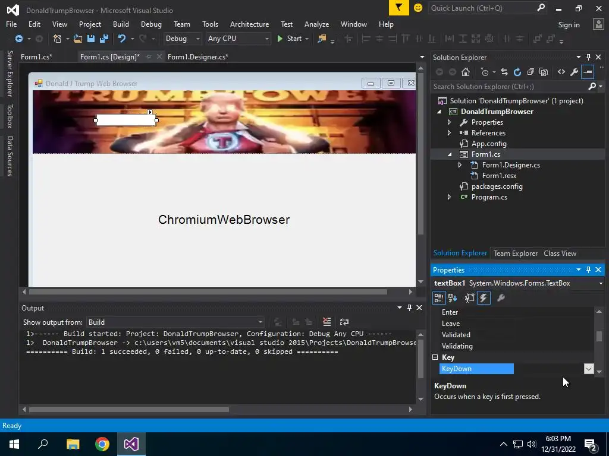Image resolution: width=609 pixels, height=456 pixels.
Task: Open the Toolbox side panel
Action: (x=10, y=116)
